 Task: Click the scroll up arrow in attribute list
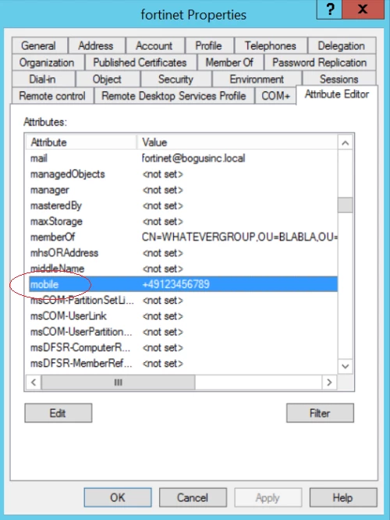coord(346,143)
